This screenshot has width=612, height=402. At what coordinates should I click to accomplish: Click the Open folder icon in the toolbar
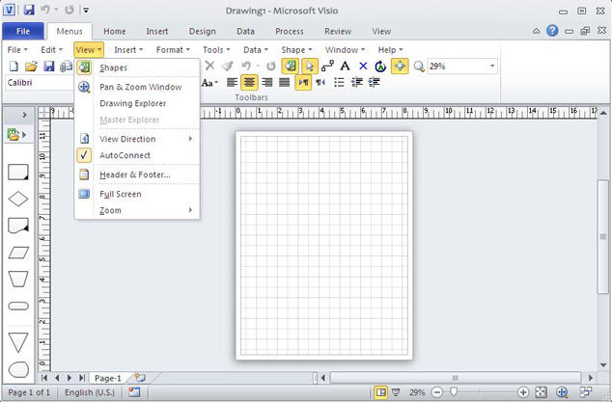pyautogui.click(x=31, y=67)
